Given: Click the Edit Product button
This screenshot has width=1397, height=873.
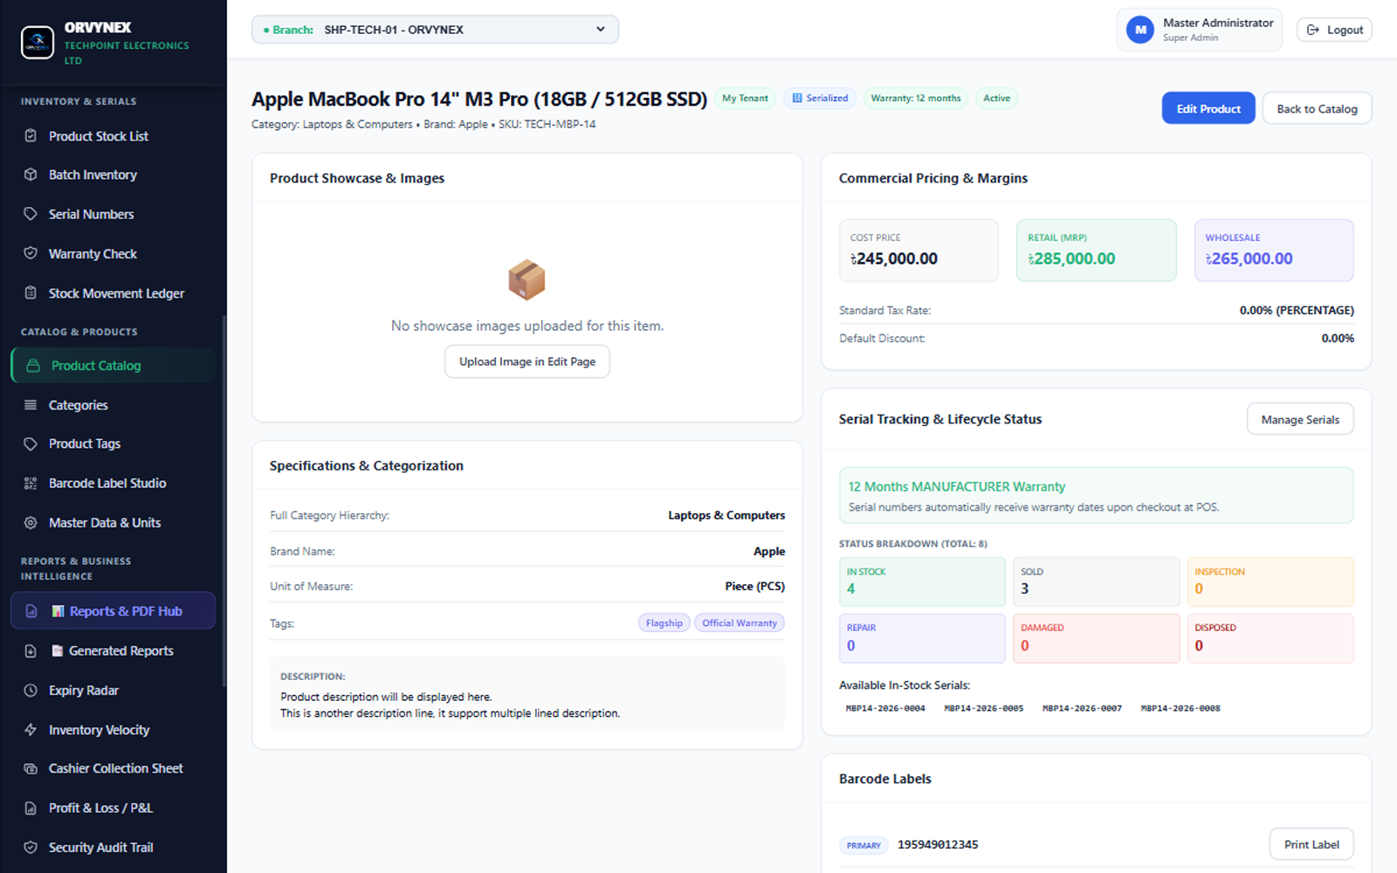Looking at the screenshot, I should pos(1208,108).
